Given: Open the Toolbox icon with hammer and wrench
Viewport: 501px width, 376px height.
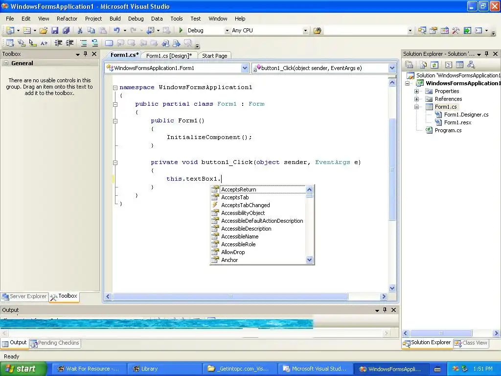Looking at the screenshot, I should (456, 30).
